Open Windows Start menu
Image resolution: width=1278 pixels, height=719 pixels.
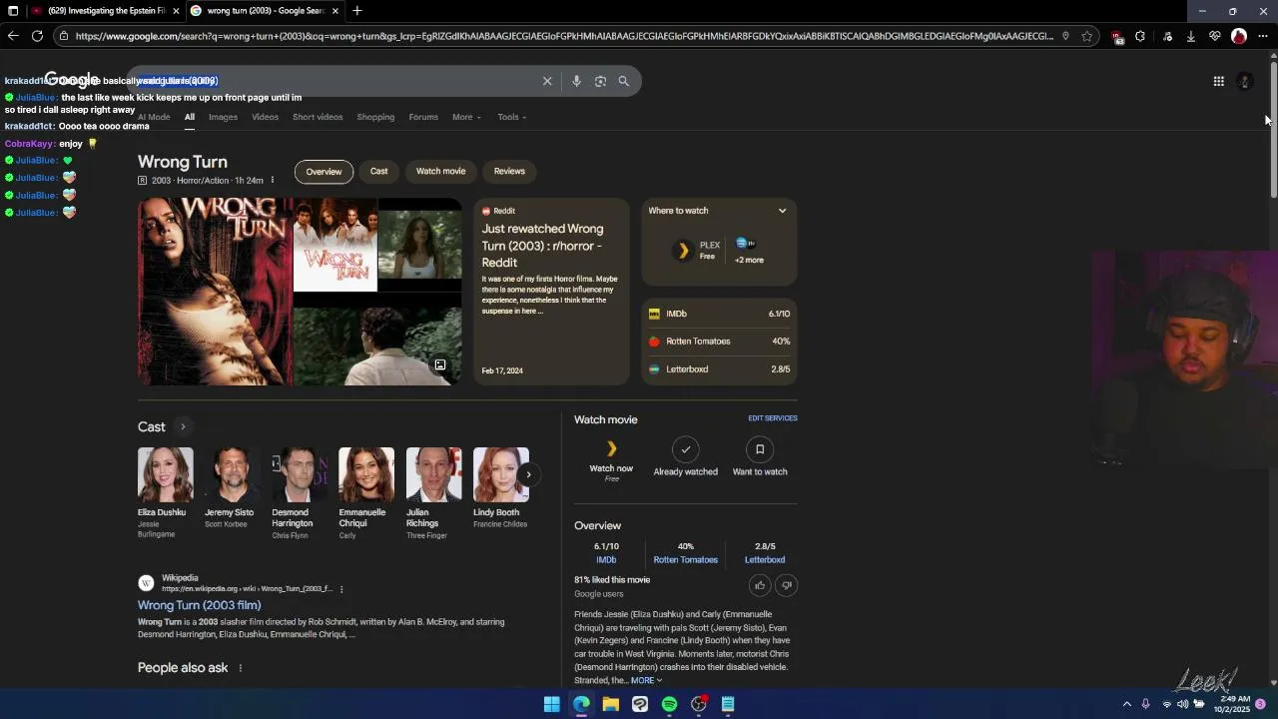click(x=551, y=704)
